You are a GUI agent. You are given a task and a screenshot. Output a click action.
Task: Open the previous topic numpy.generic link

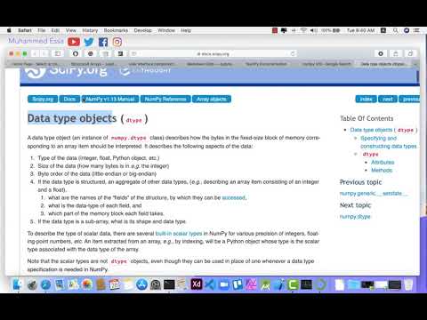374,194
